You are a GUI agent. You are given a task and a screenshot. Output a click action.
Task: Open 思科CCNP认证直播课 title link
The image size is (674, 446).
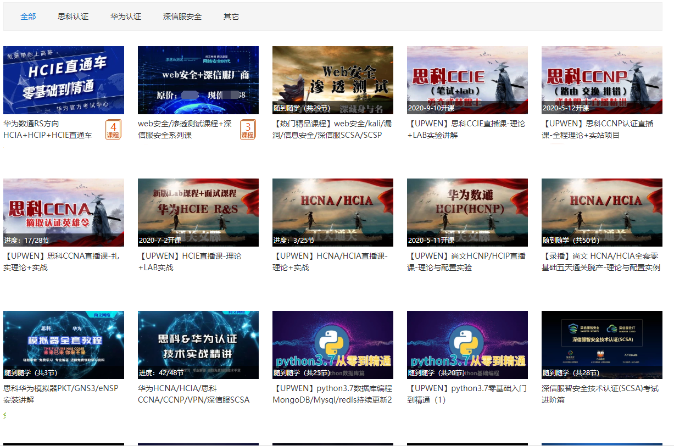click(x=598, y=130)
